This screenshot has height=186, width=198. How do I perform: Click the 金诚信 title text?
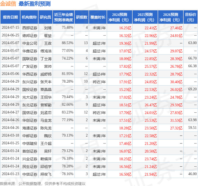[8, 4]
